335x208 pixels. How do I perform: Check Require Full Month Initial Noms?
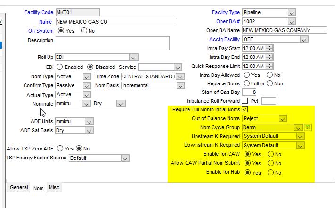click(245, 109)
